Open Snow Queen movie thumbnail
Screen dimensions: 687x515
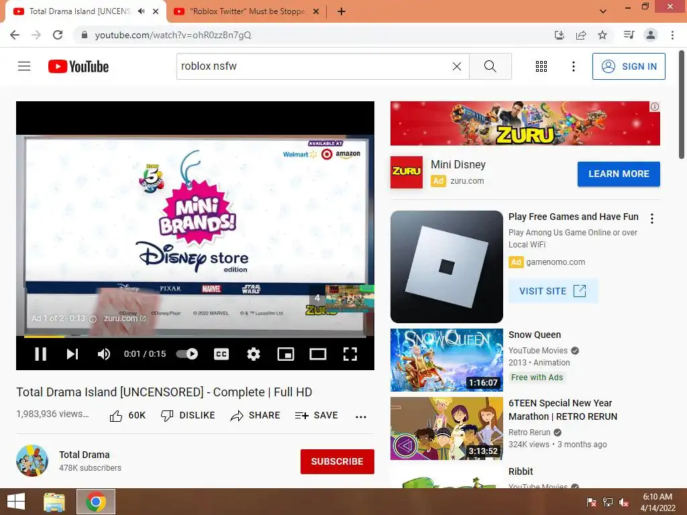click(446, 360)
